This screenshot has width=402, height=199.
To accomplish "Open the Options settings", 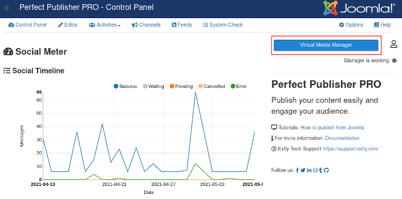I will pyautogui.click(x=351, y=25).
